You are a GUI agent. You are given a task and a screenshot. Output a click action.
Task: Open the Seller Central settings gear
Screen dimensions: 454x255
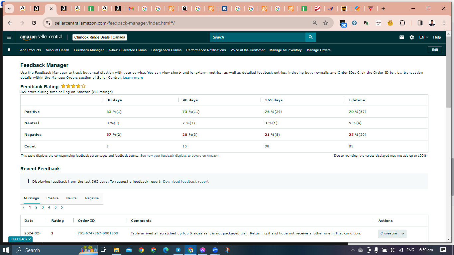point(412,37)
